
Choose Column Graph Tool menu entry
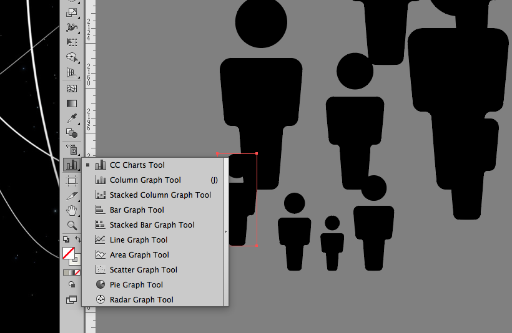(145, 180)
